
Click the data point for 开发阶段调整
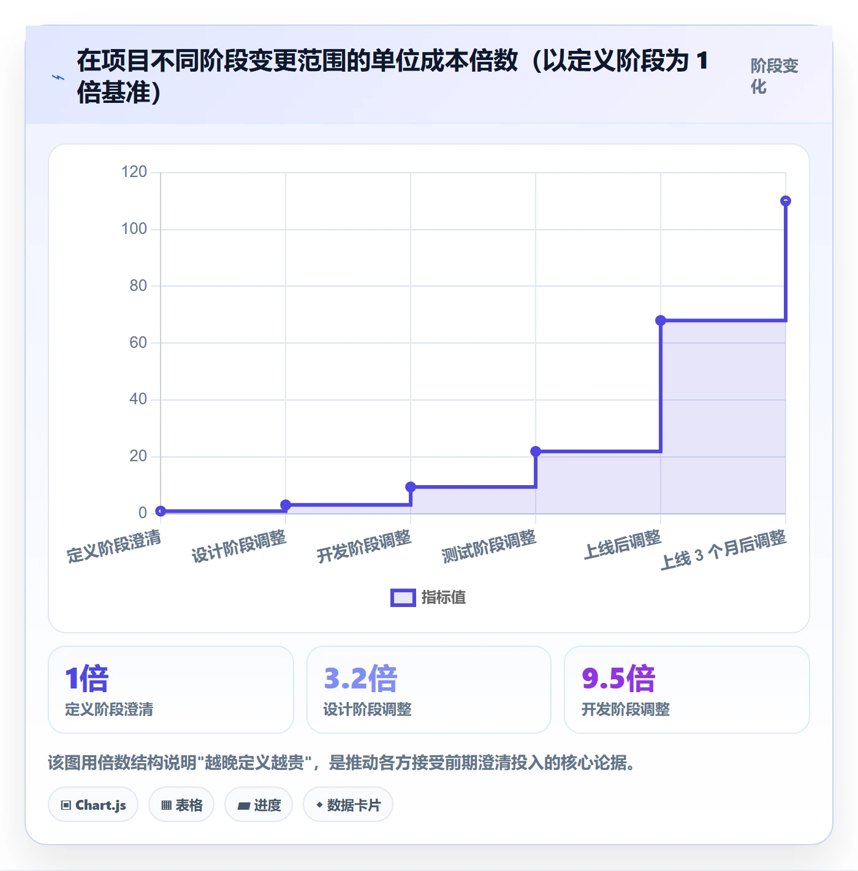411,487
